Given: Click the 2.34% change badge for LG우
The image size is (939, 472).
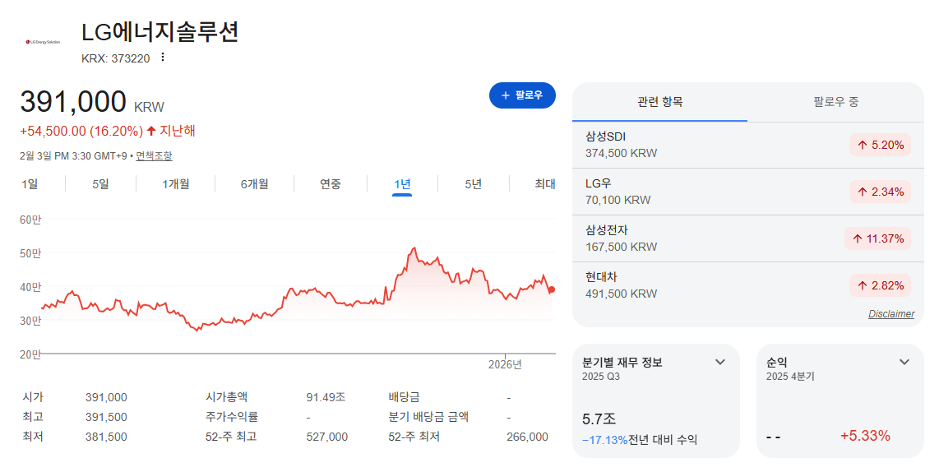Looking at the screenshot, I should click(x=880, y=192).
